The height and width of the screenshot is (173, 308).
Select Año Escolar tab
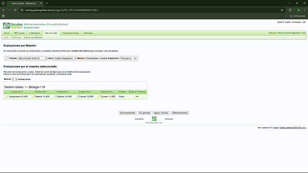[x=51, y=33]
